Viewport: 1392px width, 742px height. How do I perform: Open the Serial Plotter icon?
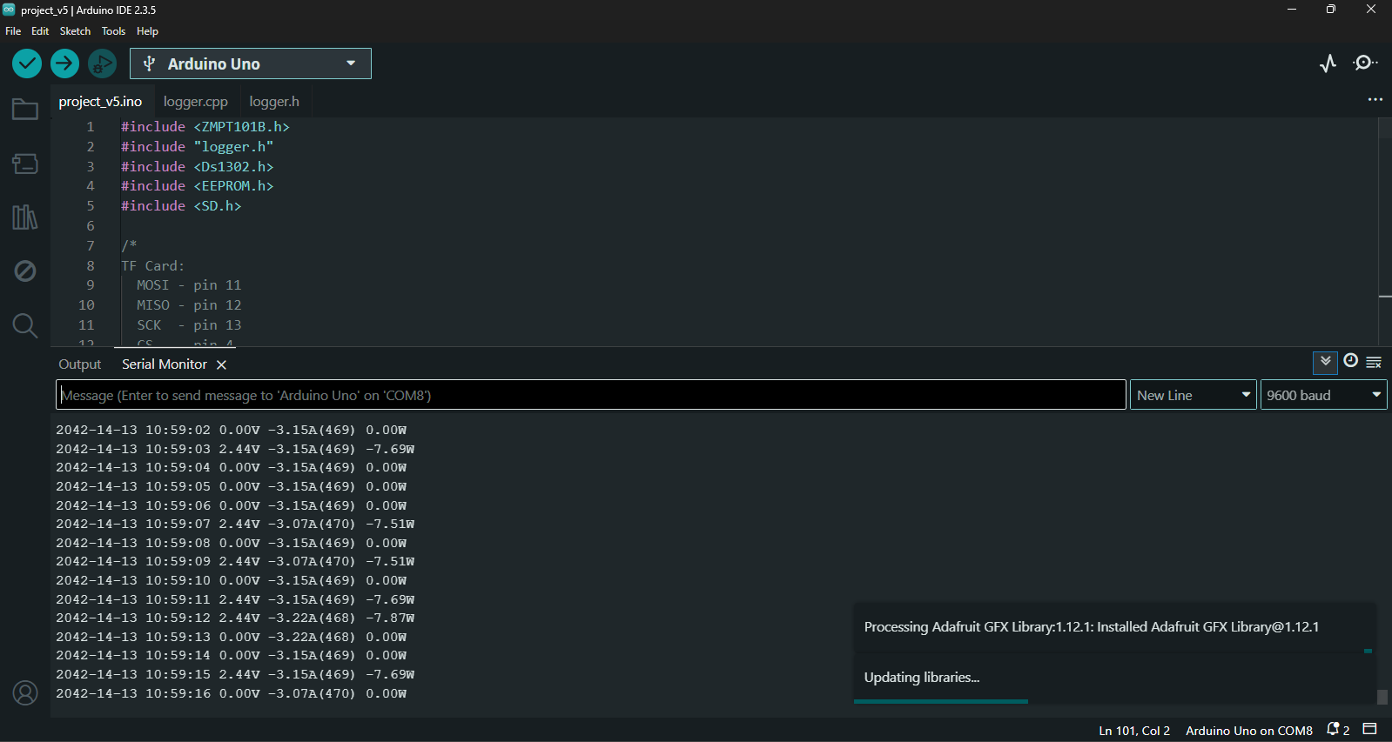pos(1328,64)
